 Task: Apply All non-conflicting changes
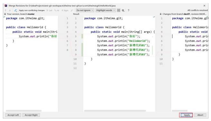pyautogui.click(x=57, y=10)
